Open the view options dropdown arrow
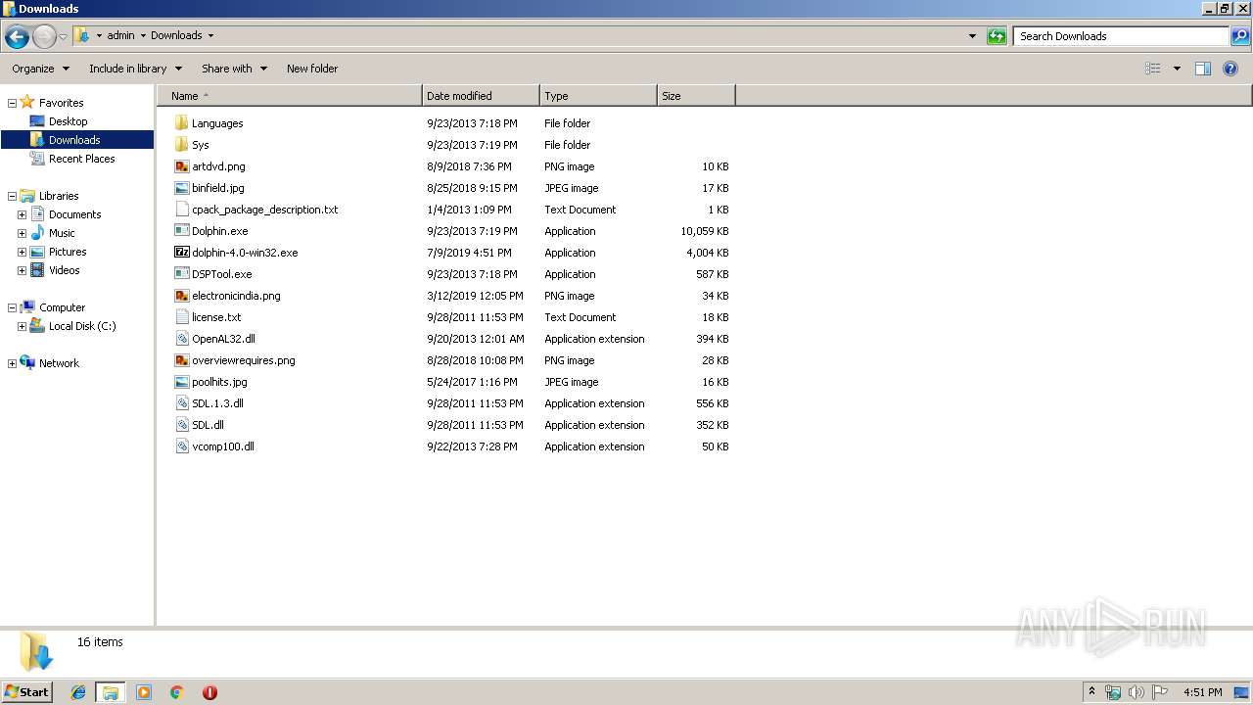 pos(1177,69)
